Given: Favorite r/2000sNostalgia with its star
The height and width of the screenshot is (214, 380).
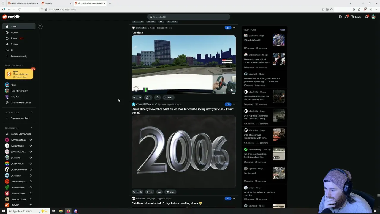Looking at the screenshot, I should coord(31,140).
